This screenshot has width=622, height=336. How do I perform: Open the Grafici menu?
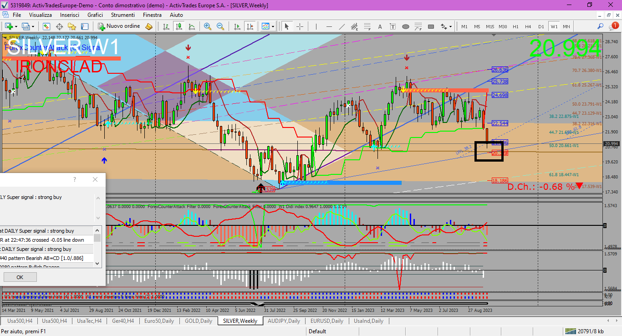coord(95,15)
